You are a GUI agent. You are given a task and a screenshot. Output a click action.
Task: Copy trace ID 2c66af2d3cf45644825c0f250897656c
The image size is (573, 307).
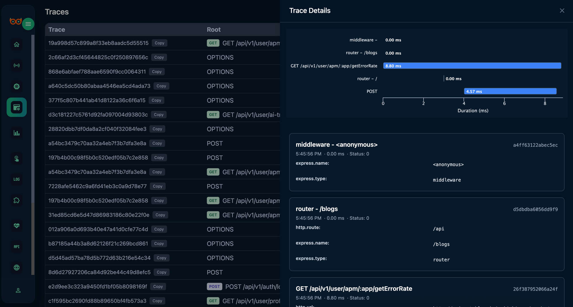159,57
